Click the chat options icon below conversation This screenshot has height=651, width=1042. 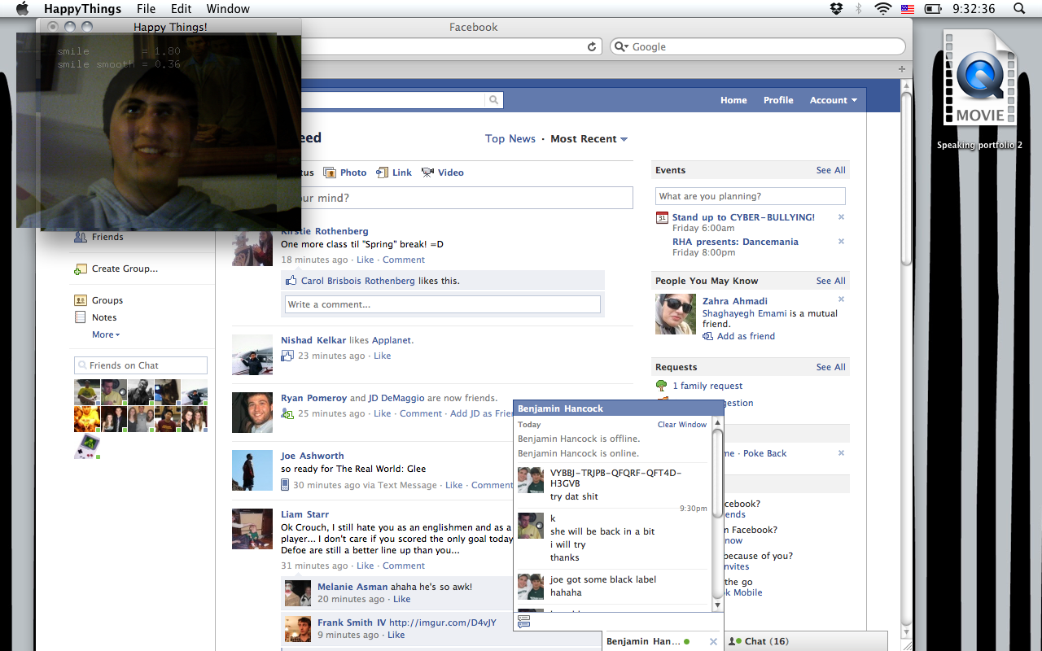point(523,621)
